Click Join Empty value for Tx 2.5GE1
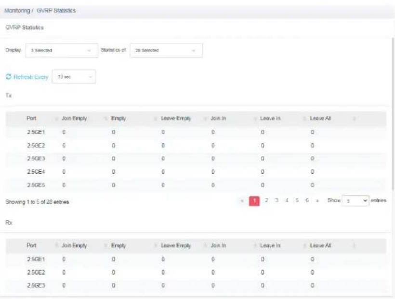Image resolution: width=395 pixels, height=299 pixels. coord(64,132)
